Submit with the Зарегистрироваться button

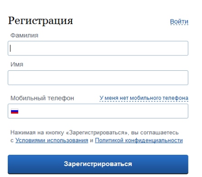[x=98, y=164]
